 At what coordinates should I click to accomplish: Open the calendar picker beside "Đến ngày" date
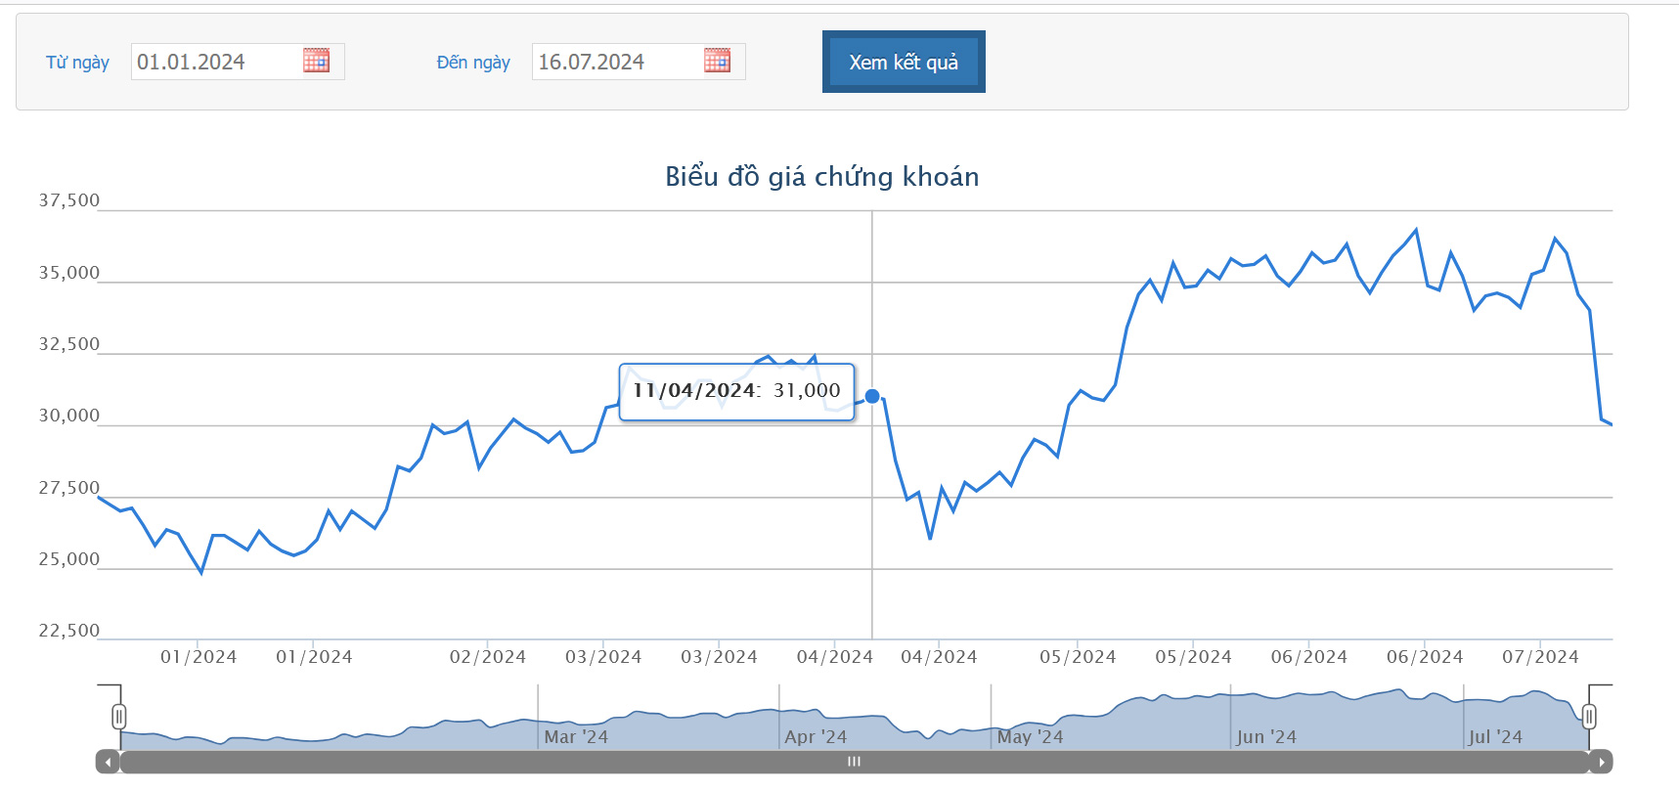717,61
